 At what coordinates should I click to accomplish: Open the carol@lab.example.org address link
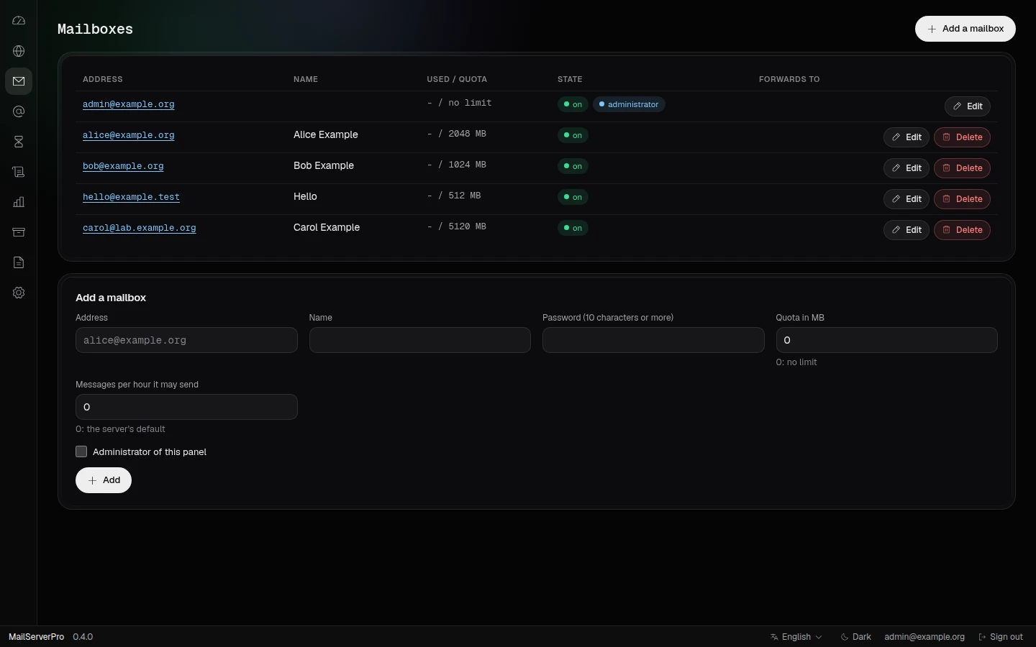point(140,228)
